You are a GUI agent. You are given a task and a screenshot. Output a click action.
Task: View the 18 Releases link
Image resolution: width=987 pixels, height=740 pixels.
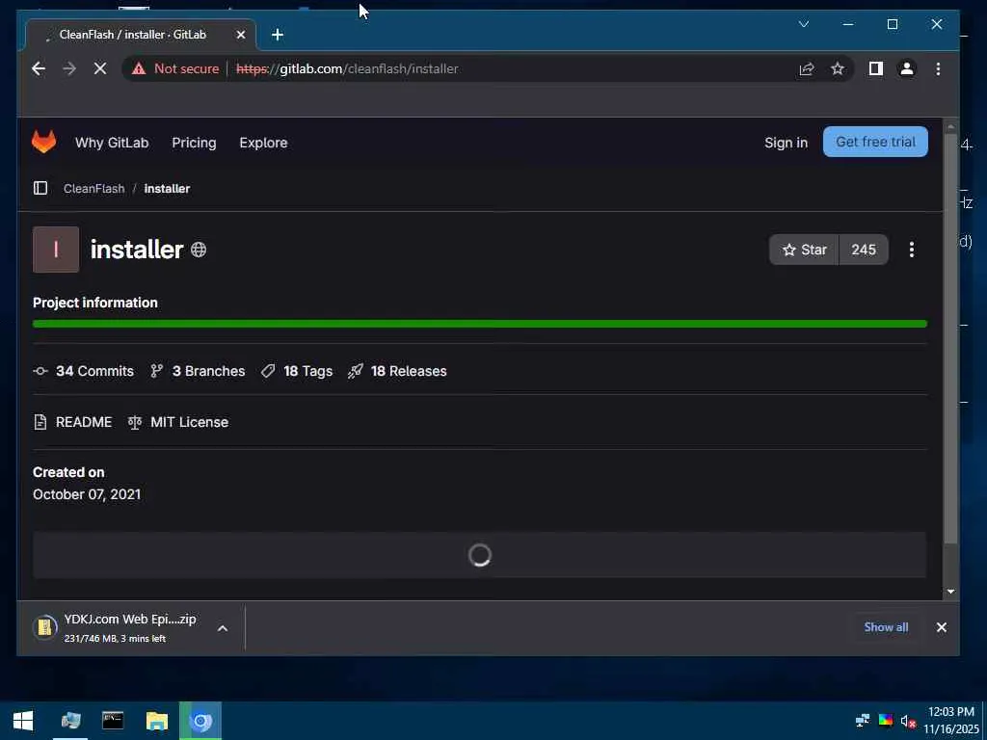point(397,371)
